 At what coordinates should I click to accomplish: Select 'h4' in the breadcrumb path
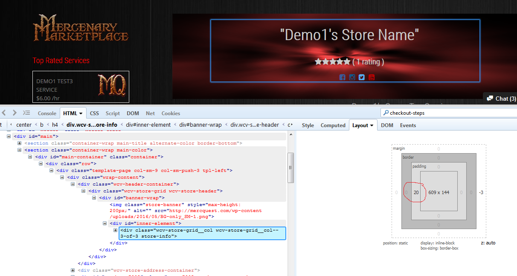(x=55, y=125)
